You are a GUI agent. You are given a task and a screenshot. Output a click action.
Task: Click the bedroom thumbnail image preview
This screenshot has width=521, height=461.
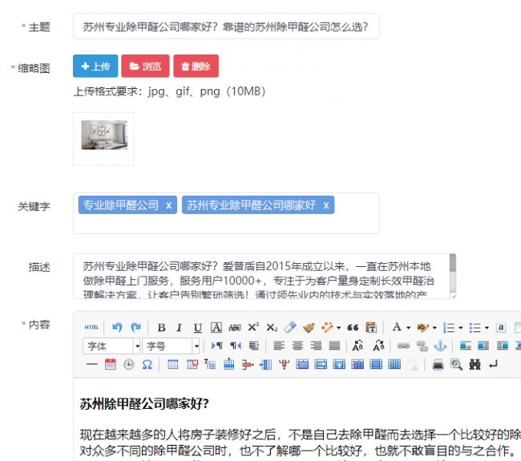point(104,135)
